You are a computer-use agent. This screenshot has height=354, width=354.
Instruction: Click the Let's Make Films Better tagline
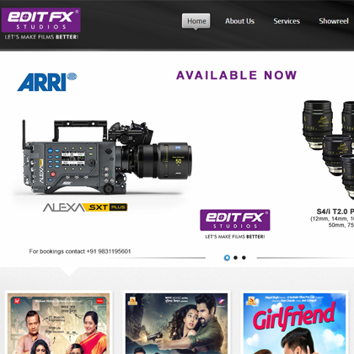coord(41,37)
